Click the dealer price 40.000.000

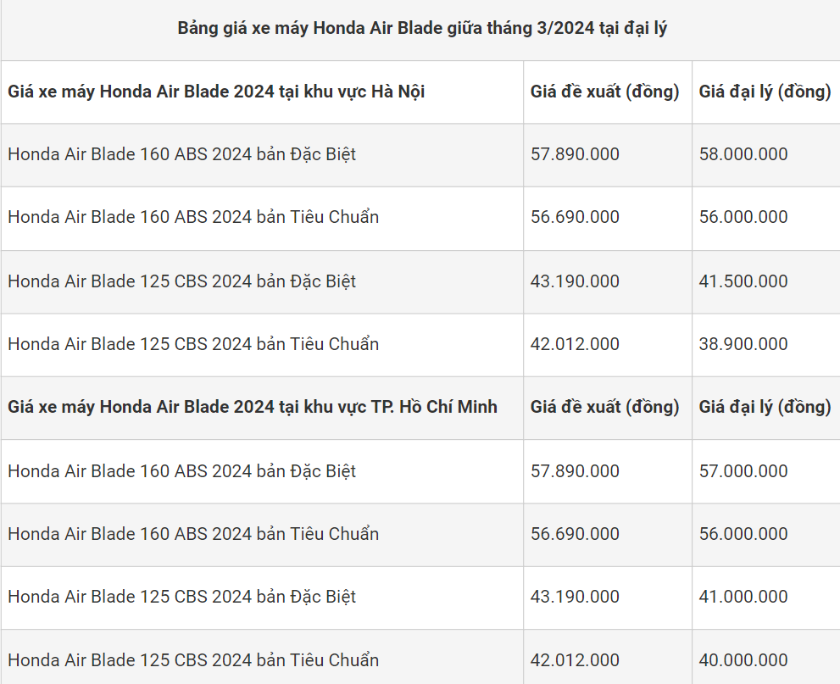pos(743,660)
